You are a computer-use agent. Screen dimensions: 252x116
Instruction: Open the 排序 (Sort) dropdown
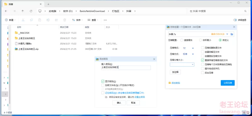coord(77,20)
